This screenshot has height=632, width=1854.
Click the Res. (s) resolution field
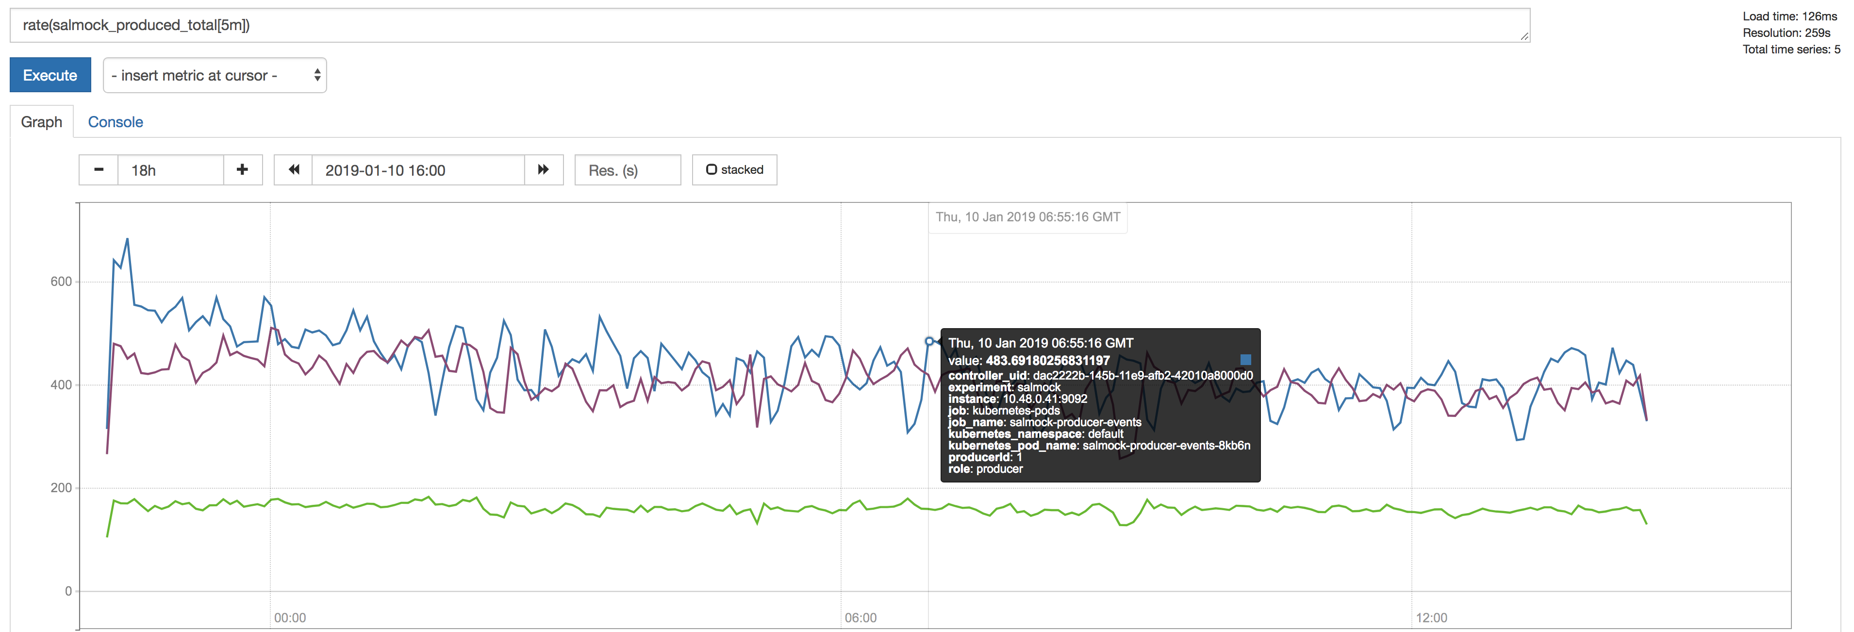628,170
